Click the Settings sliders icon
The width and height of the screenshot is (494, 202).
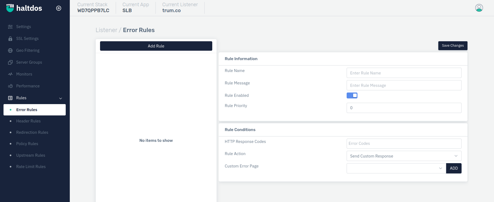click(x=10, y=27)
